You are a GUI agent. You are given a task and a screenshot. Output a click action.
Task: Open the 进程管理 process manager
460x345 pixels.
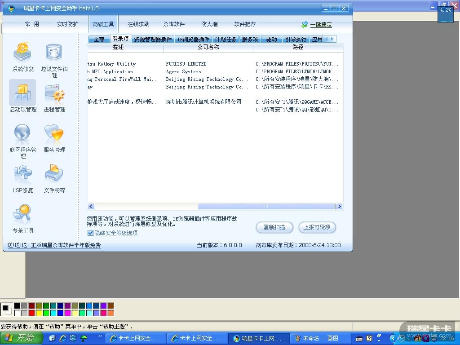54,98
